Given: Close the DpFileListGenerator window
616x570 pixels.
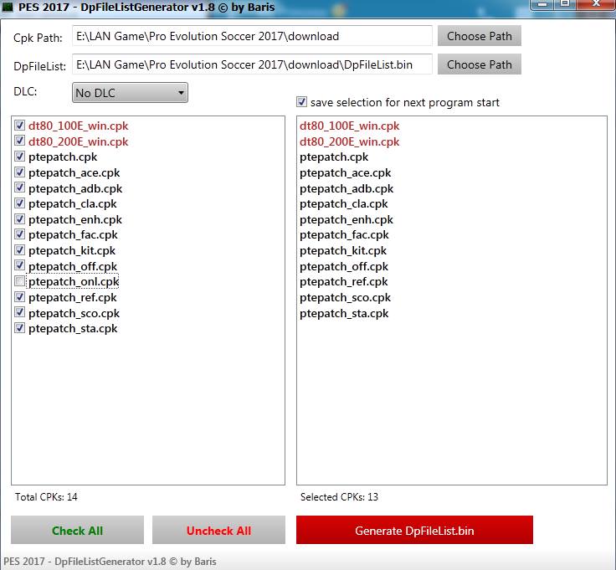Looking at the screenshot, I should coord(596,4).
